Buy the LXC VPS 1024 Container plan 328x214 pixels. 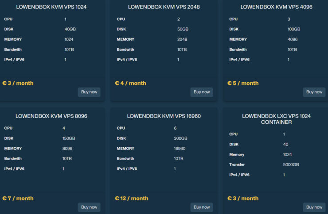314,207
